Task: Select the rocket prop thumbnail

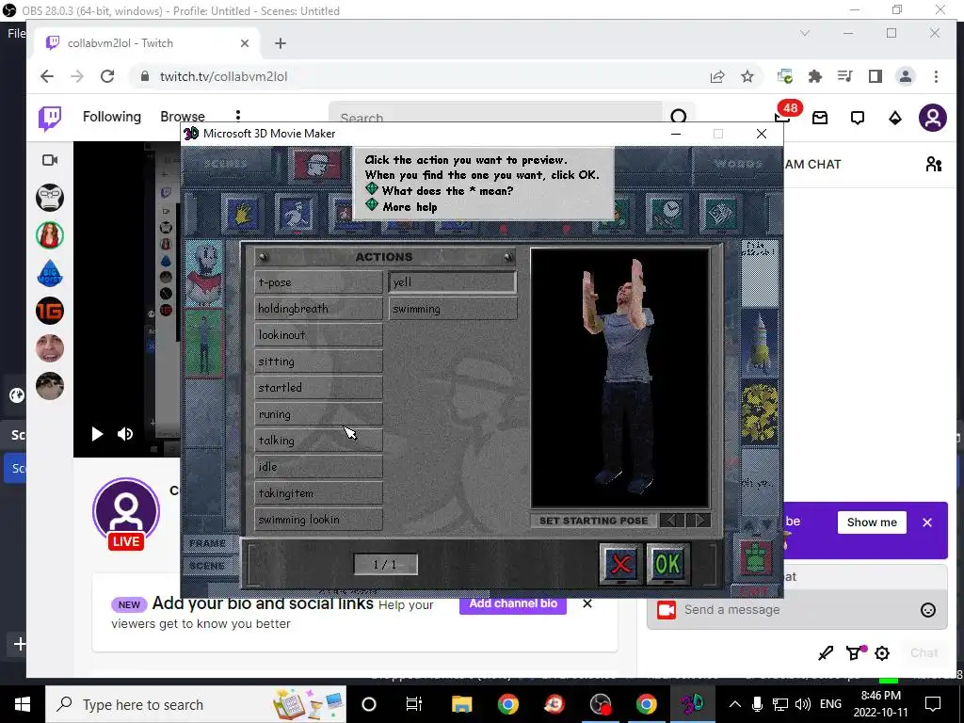Action: [x=760, y=343]
